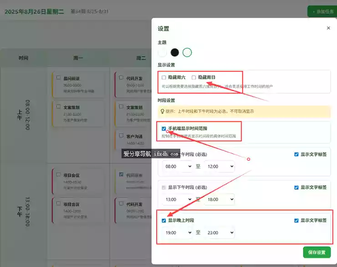The width and height of the screenshot is (337, 267).
Task: Click the 下午 13:00-18:00 row label
Action: [24, 212]
